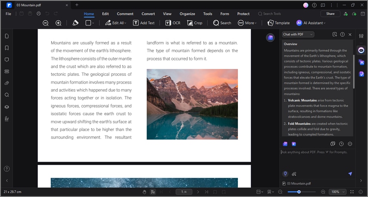Select the Translate icon in right sidebar
The width and height of the screenshot is (368, 197).
361,62
